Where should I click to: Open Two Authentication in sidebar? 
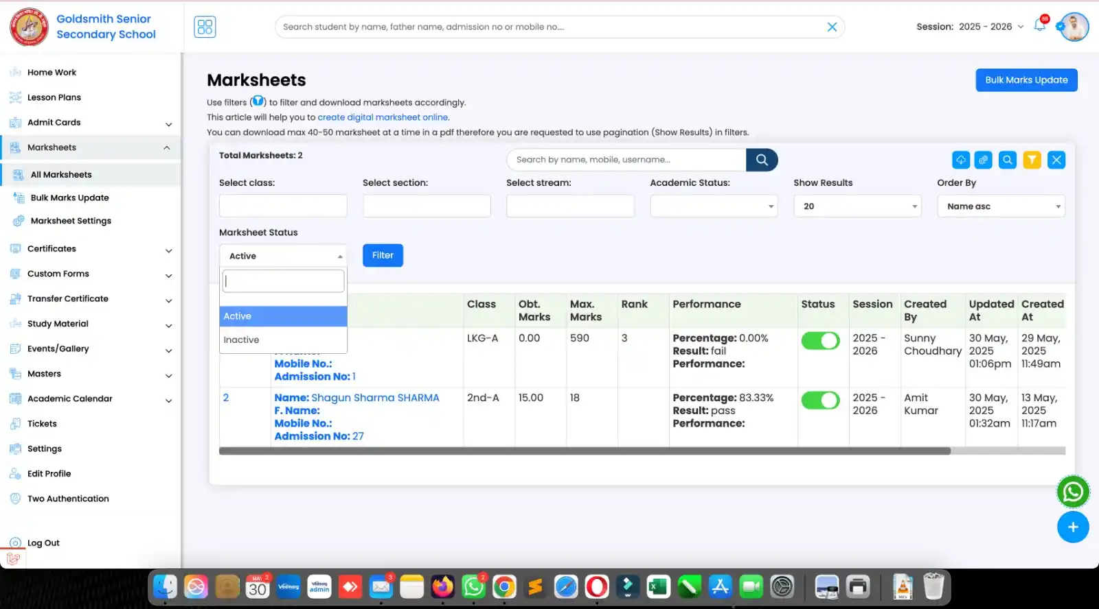pyautogui.click(x=68, y=499)
